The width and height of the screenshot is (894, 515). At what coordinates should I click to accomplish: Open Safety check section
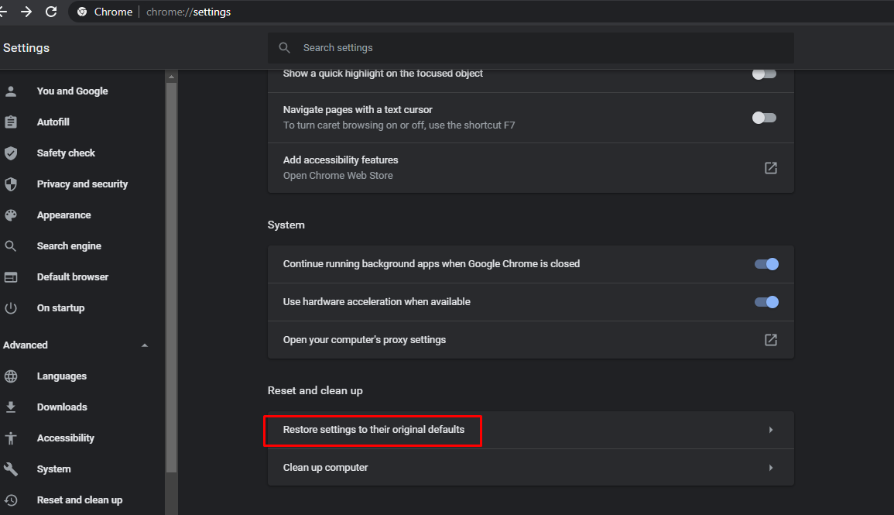66,153
